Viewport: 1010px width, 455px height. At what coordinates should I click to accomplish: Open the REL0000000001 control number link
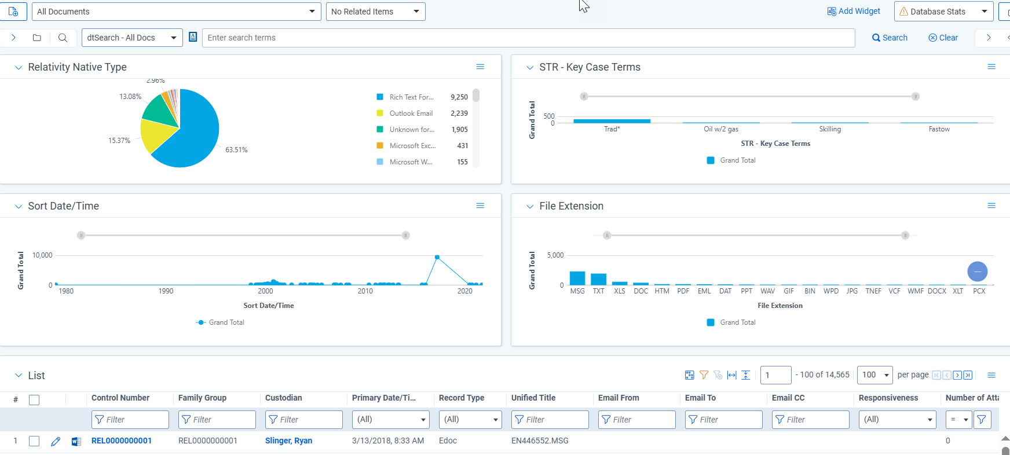(122, 441)
